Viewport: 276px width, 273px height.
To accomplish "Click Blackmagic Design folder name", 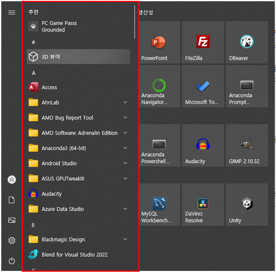I will coord(63,239).
